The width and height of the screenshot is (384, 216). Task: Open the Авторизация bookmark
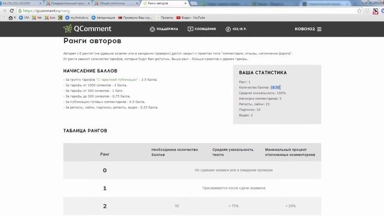coord(103,17)
